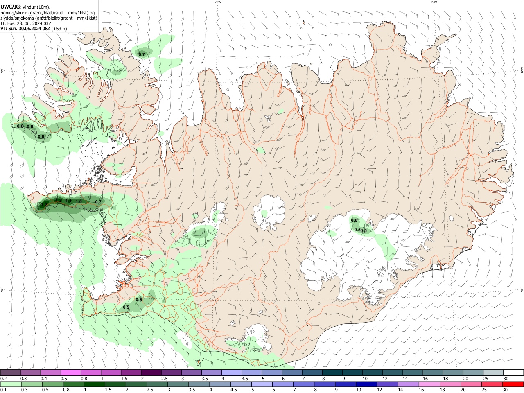Click the initial time line 'IT: Fös. 28. 06. 2024 03Z'
524x393 pixels.
click(26, 23)
